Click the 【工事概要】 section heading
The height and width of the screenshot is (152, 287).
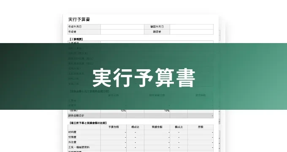click(x=76, y=39)
